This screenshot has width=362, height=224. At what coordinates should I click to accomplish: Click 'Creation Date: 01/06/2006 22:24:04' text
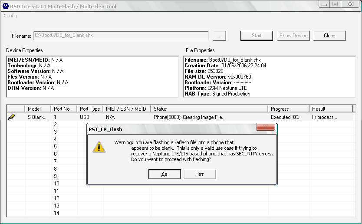[225, 66]
